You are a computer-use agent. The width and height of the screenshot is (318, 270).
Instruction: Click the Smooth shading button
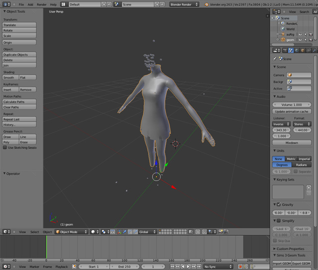[10, 77]
